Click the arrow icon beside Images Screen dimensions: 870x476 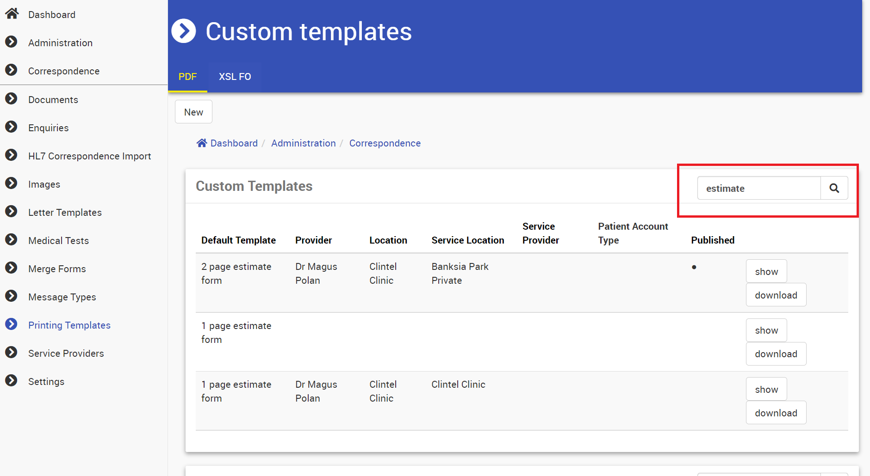[x=11, y=183]
